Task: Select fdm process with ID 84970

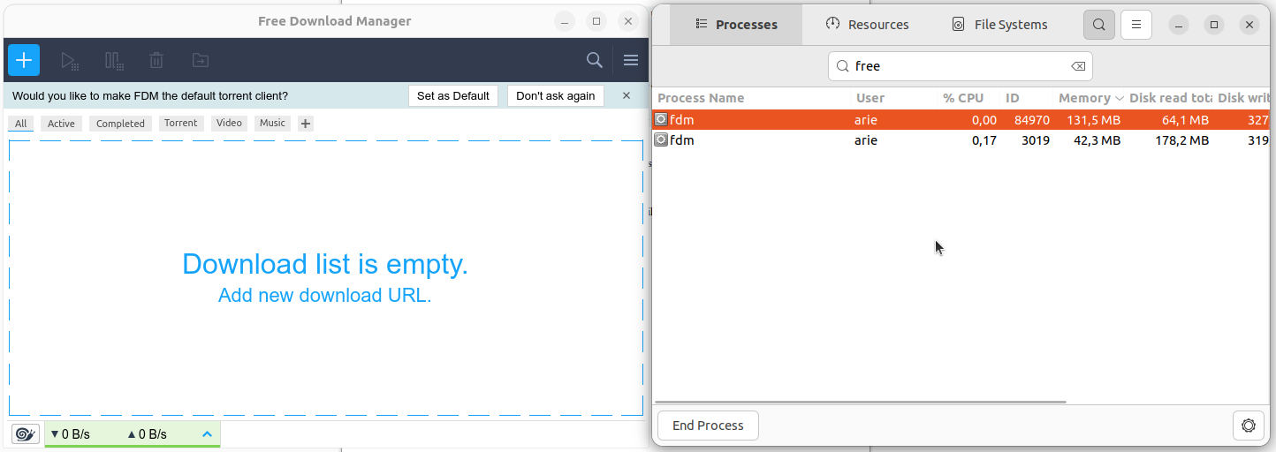Action: pos(961,120)
